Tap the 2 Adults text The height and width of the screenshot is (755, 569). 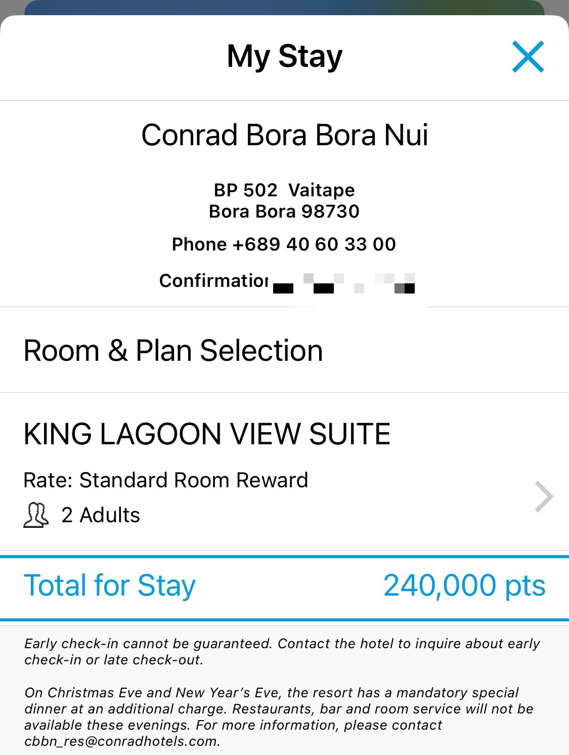[x=101, y=515]
